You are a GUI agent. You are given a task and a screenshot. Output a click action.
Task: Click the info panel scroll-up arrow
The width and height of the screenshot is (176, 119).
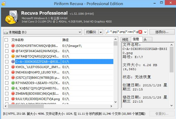click(171, 45)
